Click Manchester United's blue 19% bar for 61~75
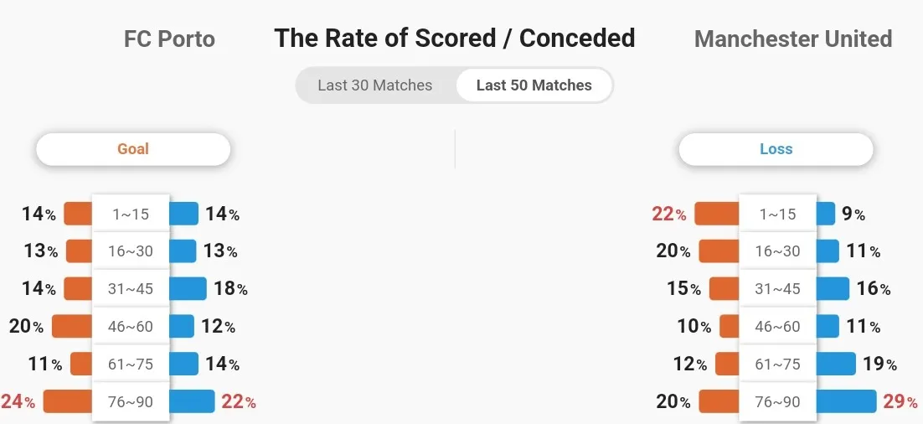923x424 pixels. [836, 364]
